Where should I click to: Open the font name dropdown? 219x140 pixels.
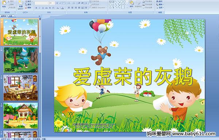click(48, 3)
